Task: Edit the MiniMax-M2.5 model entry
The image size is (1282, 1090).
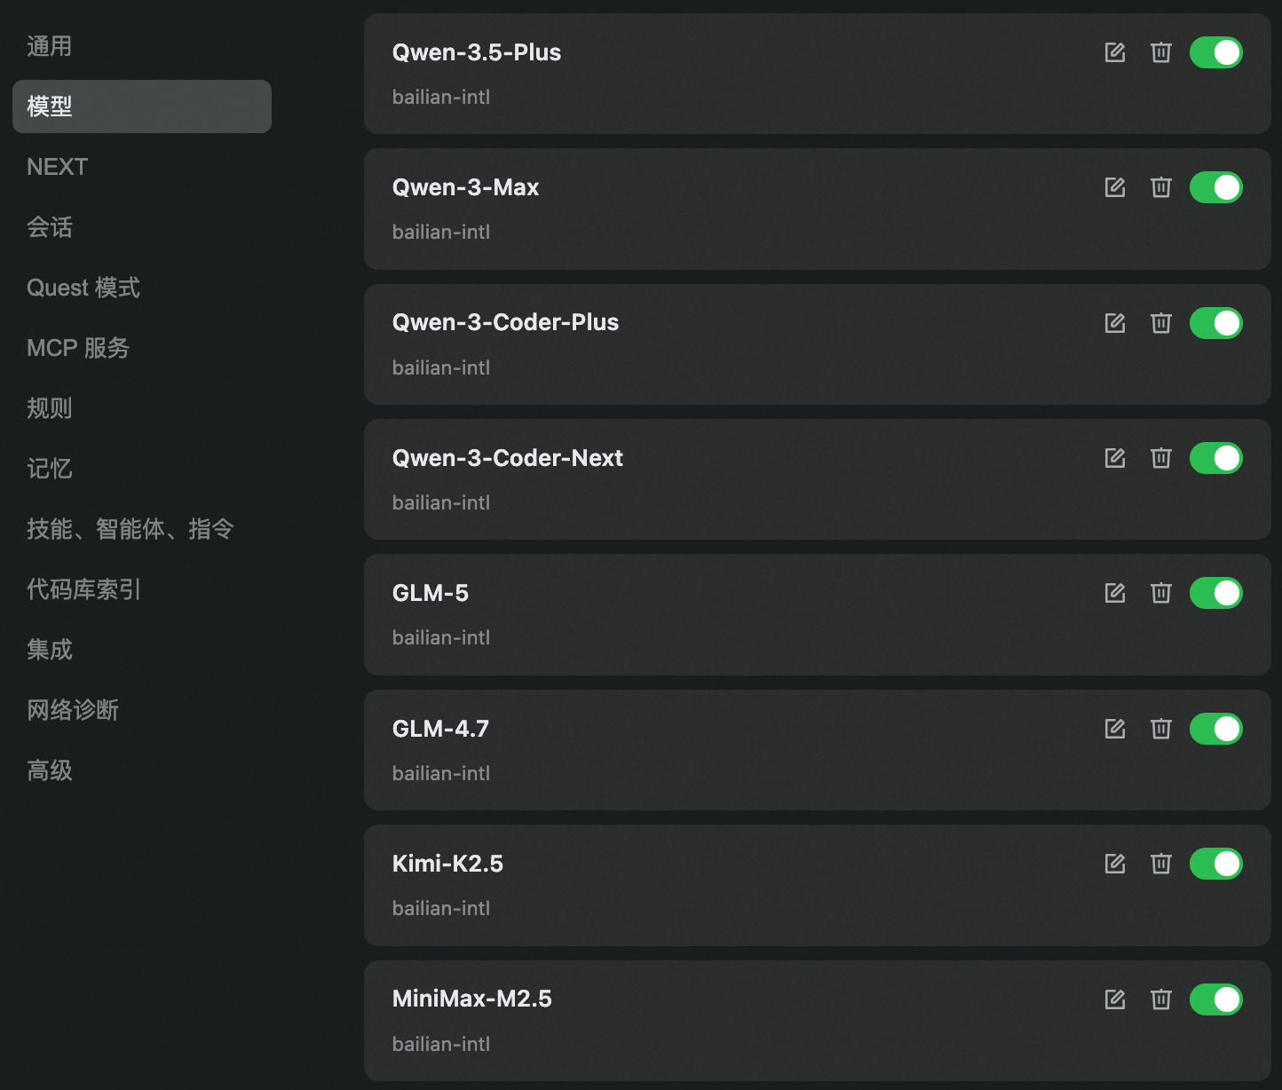Action: pyautogui.click(x=1115, y=999)
